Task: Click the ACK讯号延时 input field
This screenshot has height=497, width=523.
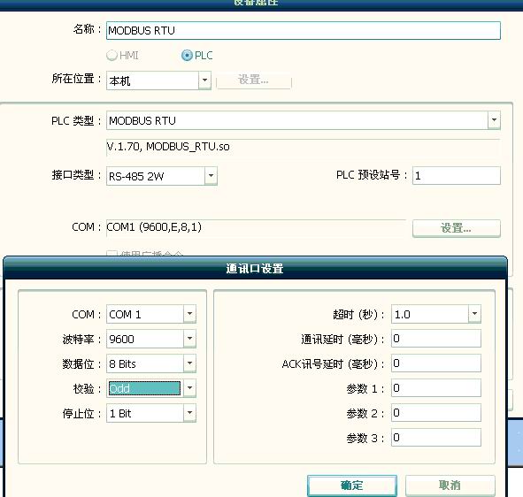Action: [436, 363]
